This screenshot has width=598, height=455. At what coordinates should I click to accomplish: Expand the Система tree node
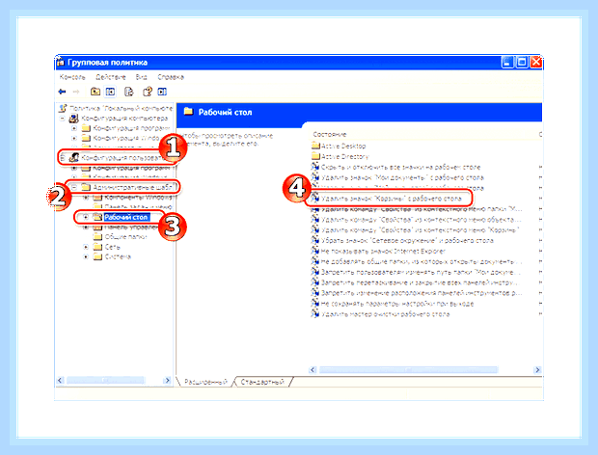[x=86, y=256]
